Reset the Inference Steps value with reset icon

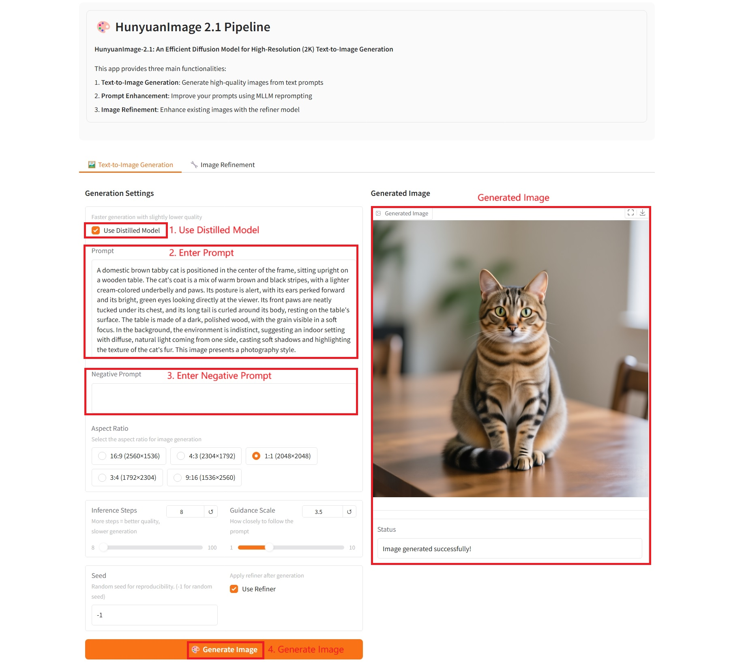pos(211,512)
